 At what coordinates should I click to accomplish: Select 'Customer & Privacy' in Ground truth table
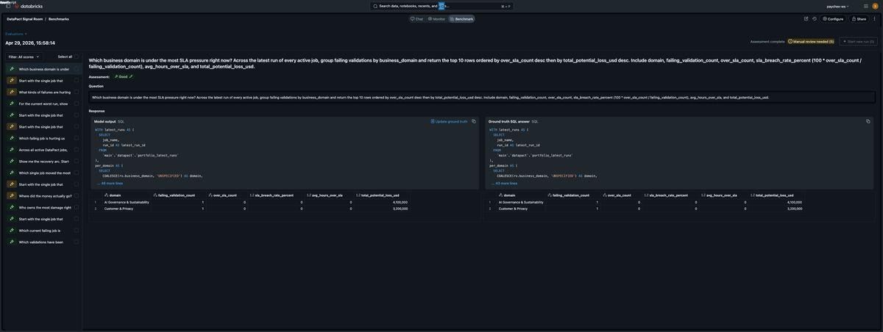513,209
